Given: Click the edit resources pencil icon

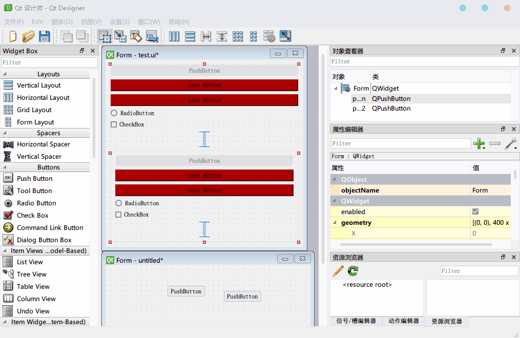Looking at the screenshot, I should pos(338,271).
